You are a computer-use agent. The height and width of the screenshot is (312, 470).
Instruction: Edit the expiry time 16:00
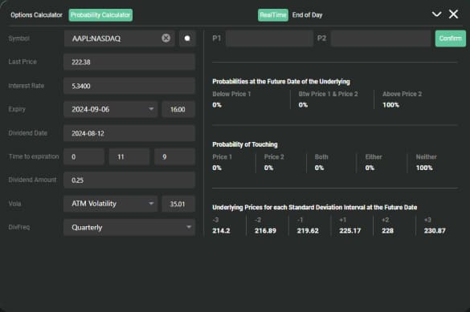tap(178, 109)
